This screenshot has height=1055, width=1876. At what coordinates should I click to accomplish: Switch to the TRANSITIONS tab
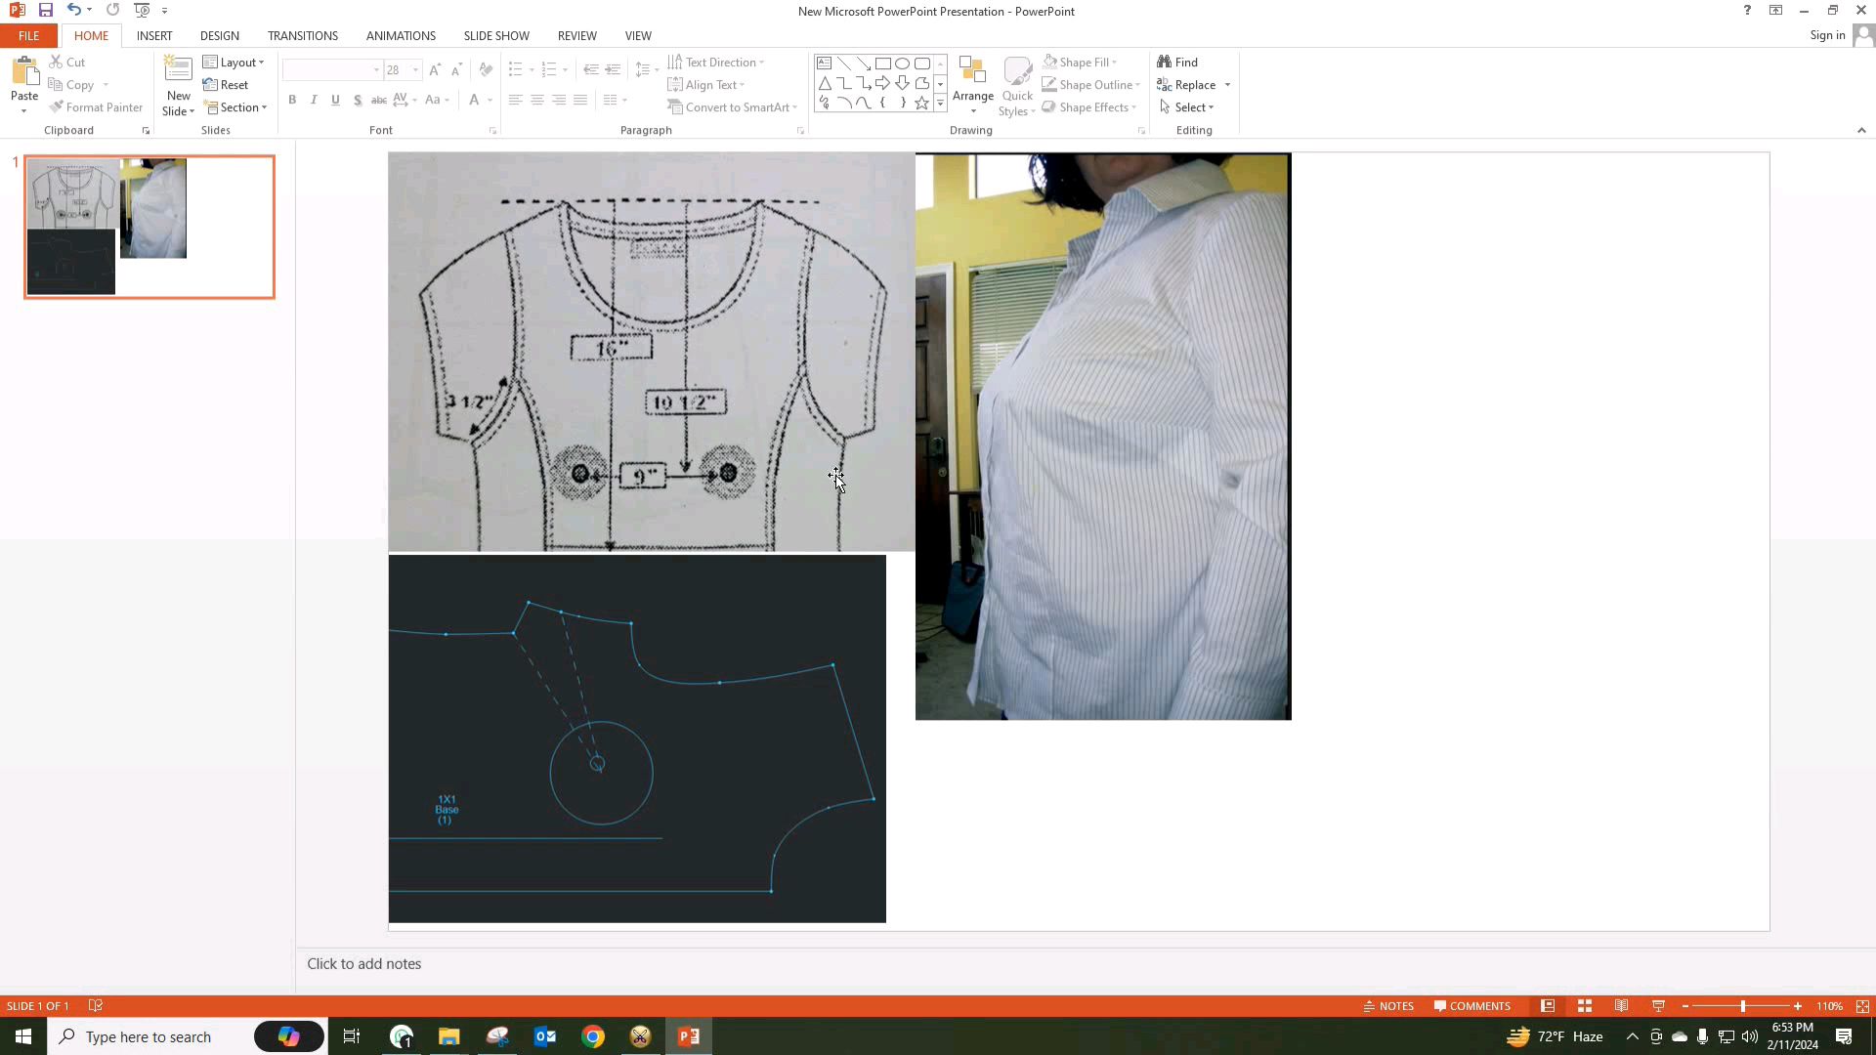tap(302, 35)
